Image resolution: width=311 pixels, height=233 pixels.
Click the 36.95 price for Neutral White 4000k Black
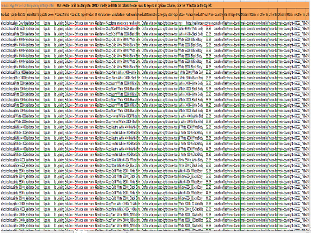[x=208, y=144]
